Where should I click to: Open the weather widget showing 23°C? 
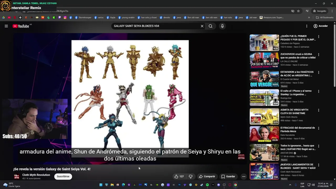[x=11, y=185]
